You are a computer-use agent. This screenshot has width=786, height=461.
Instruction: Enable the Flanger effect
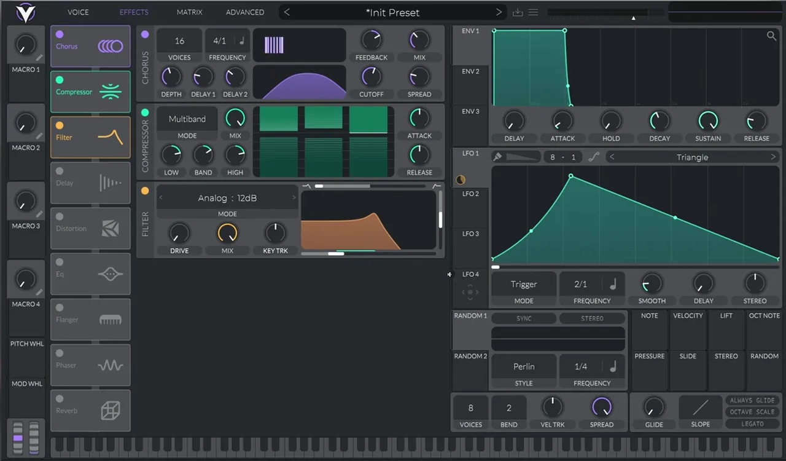coord(60,308)
